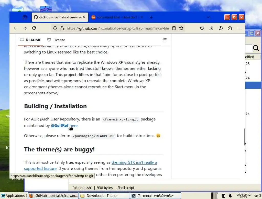Click 'The theme(s) are buggy!' heading
Viewport: 262px width, 199px height.
click(59, 149)
